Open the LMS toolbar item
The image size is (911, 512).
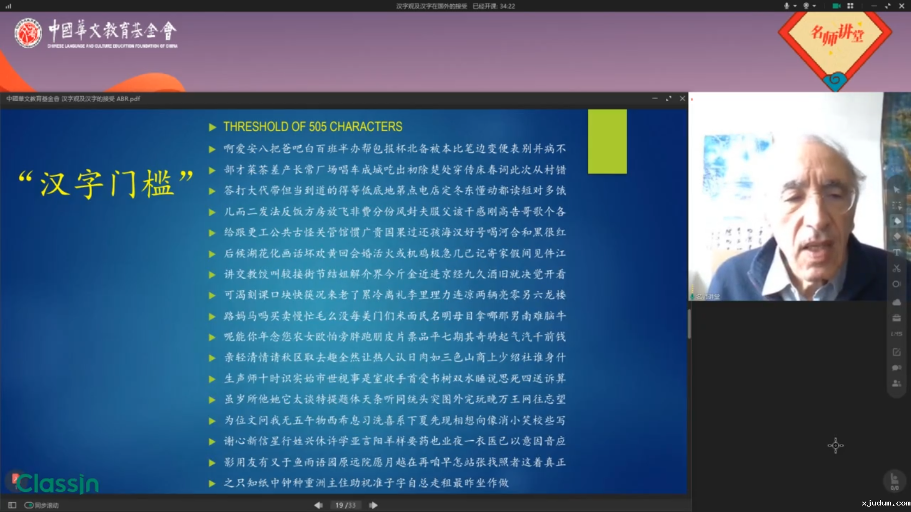[x=896, y=334]
